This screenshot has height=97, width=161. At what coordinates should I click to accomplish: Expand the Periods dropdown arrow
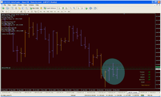point(92,8)
